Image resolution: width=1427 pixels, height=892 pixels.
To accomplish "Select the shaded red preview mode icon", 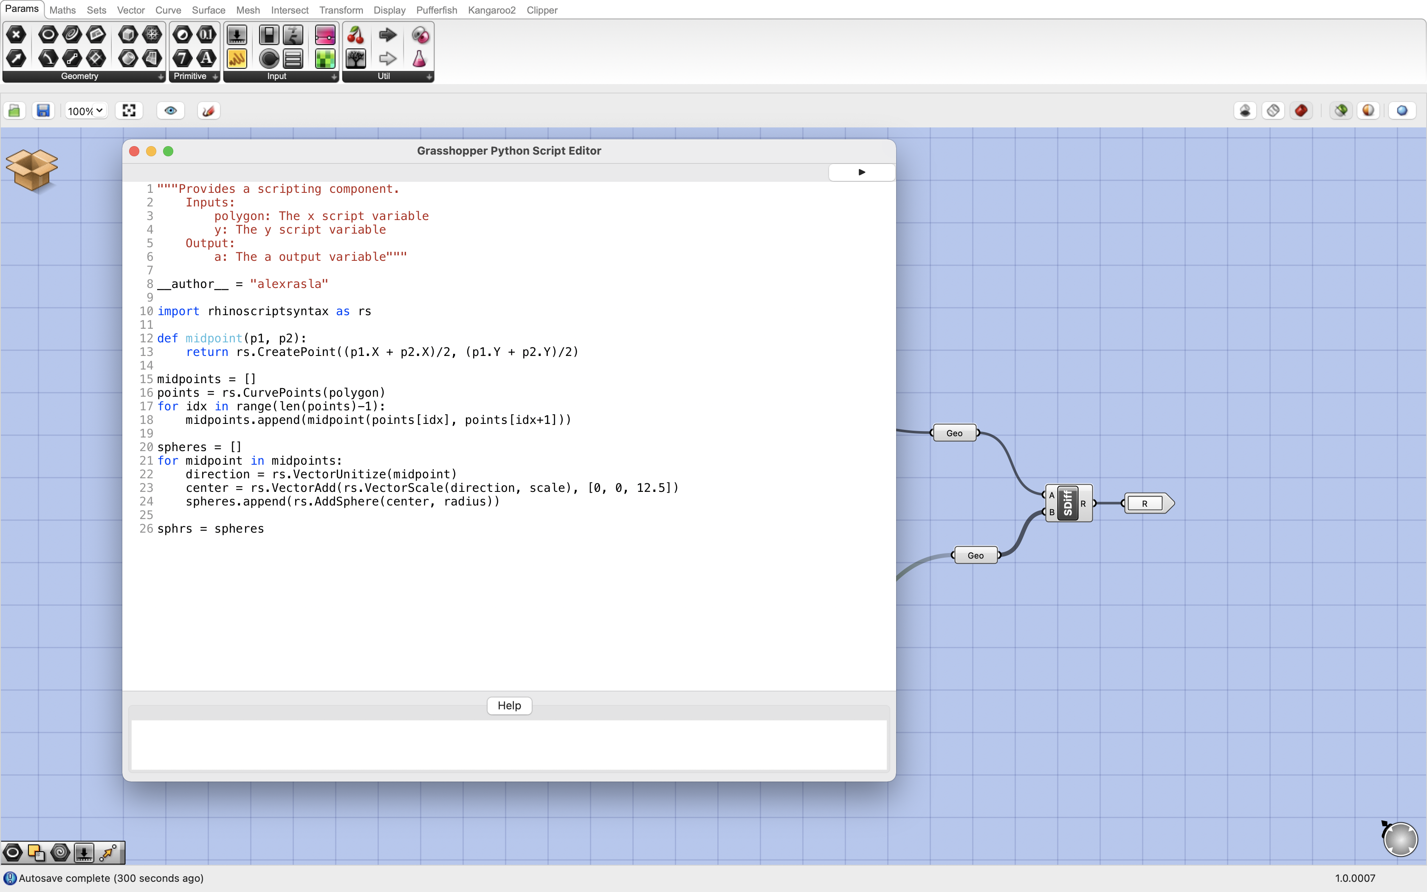I will [1301, 110].
